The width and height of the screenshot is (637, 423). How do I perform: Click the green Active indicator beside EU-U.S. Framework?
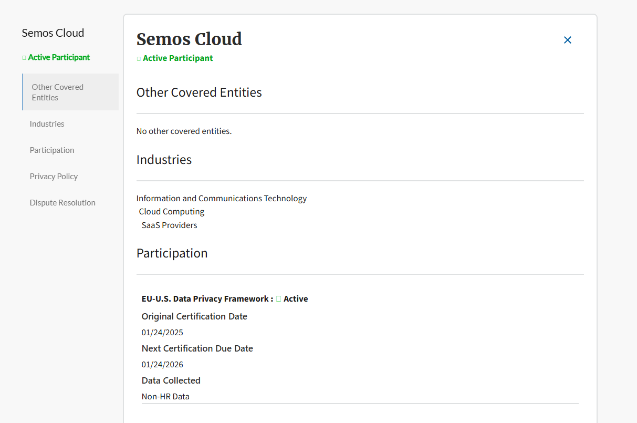point(278,298)
